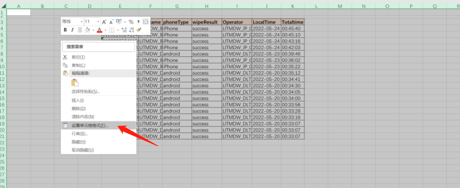Screen dimensions: 460x188
Task: Choose 取消隐藏(U) from context menu
Action: 99,150
